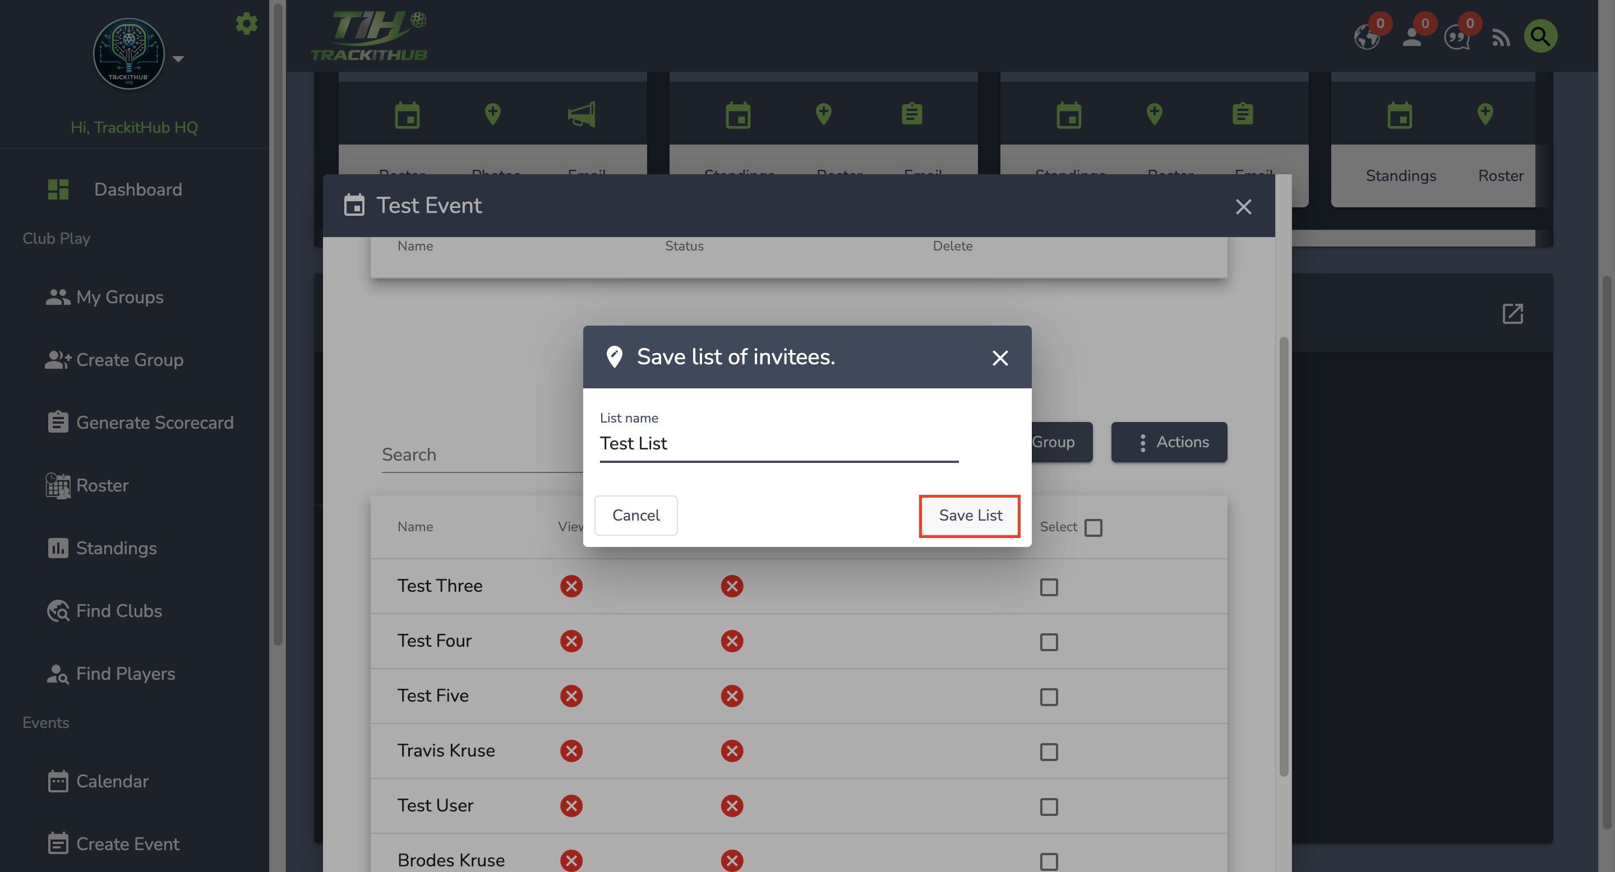This screenshot has width=1615, height=872.
Task: Open the globe notifications icon
Action: point(1367,37)
